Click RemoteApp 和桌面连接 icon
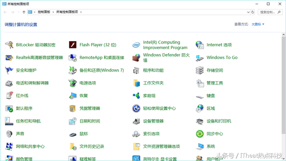Viewport: 286px width, 161px height. [x=72, y=58]
